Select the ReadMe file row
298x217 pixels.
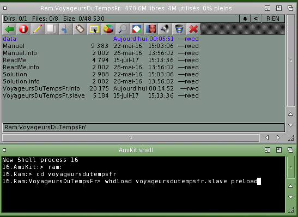pyautogui.click(x=101, y=60)
